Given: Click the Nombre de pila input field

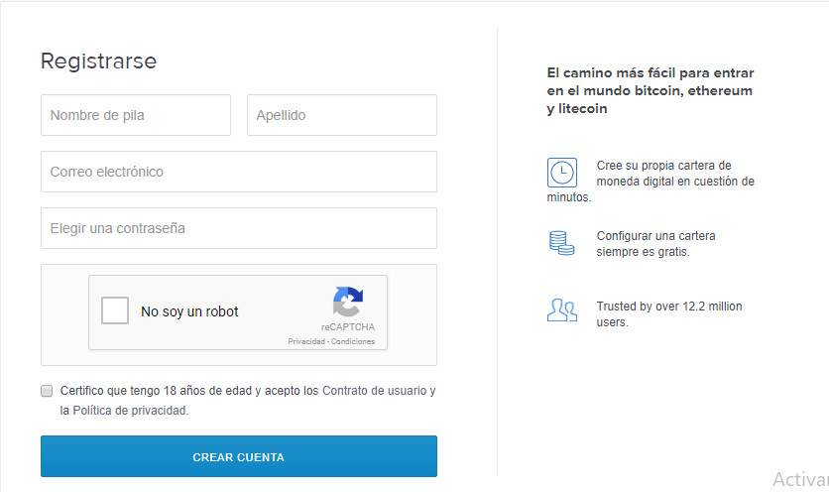Looking at the screenshot, I should coord(136,115).
